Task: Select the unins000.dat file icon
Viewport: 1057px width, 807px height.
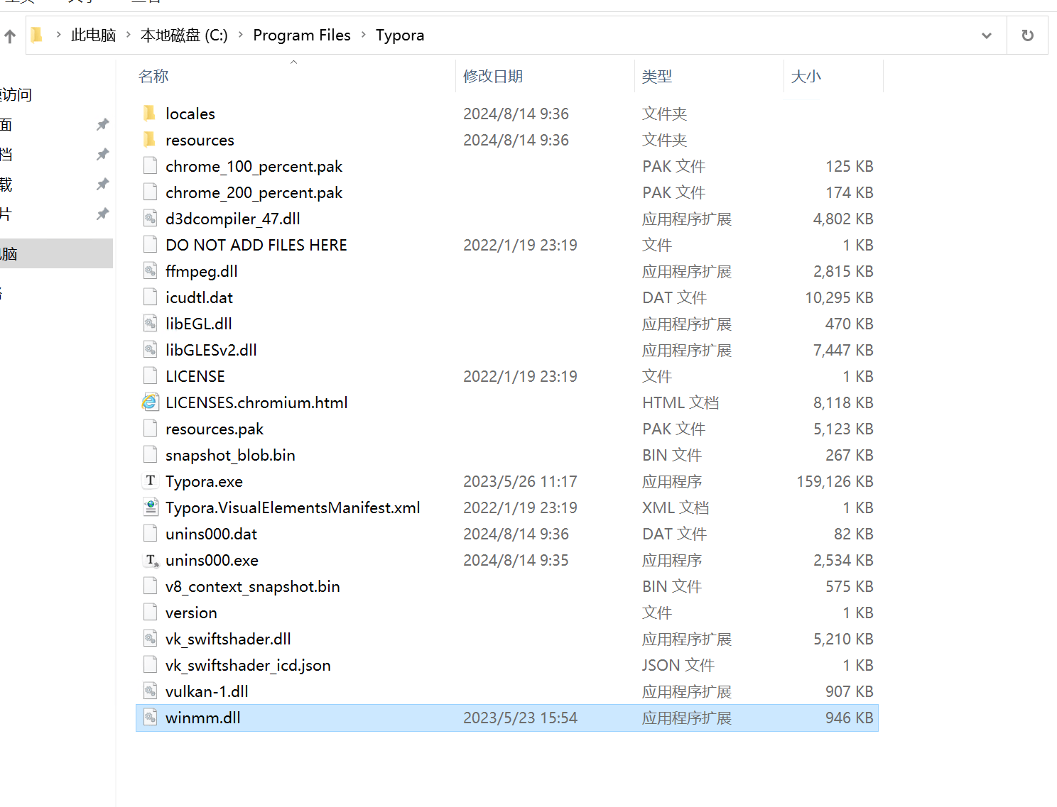Action: [x=150, y=534]
